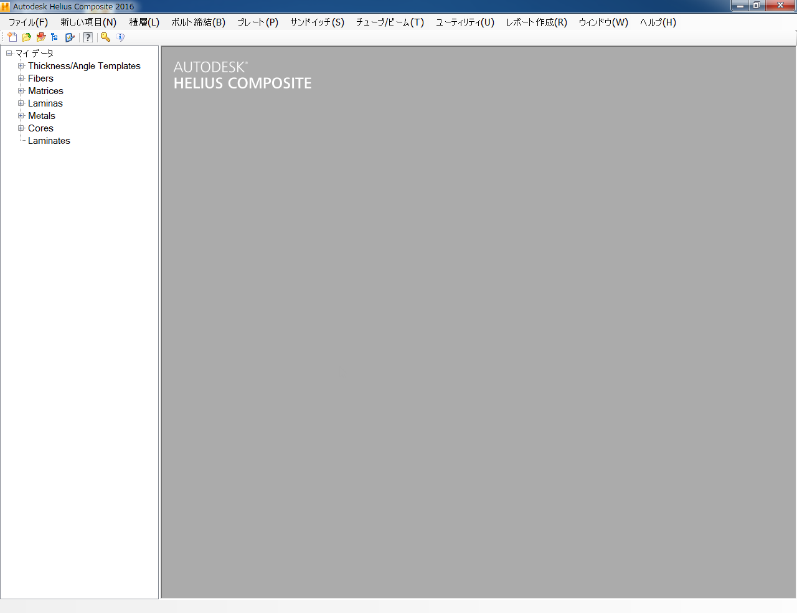Open the ユーティリティ(U) menu
The height and width of the screenshot is (613, 797).
(x=465, y=22)
